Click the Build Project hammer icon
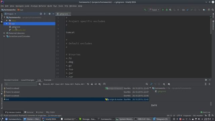Viewport: 215px width, 121px height. pyautogui.click(x=145, y=10)
